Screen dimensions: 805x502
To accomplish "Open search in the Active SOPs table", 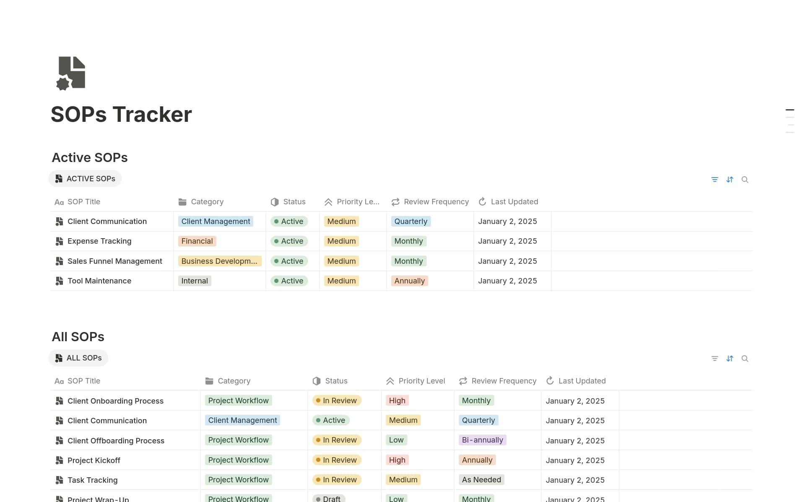I will [x=745, y=179].
